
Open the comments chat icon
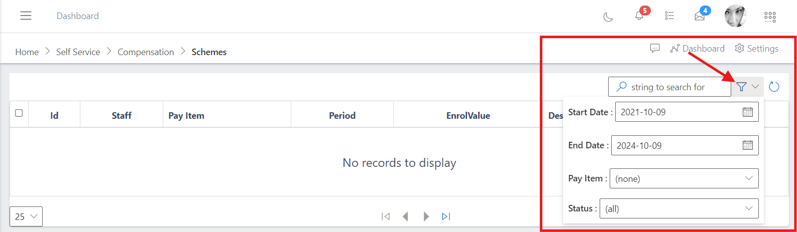655,49
